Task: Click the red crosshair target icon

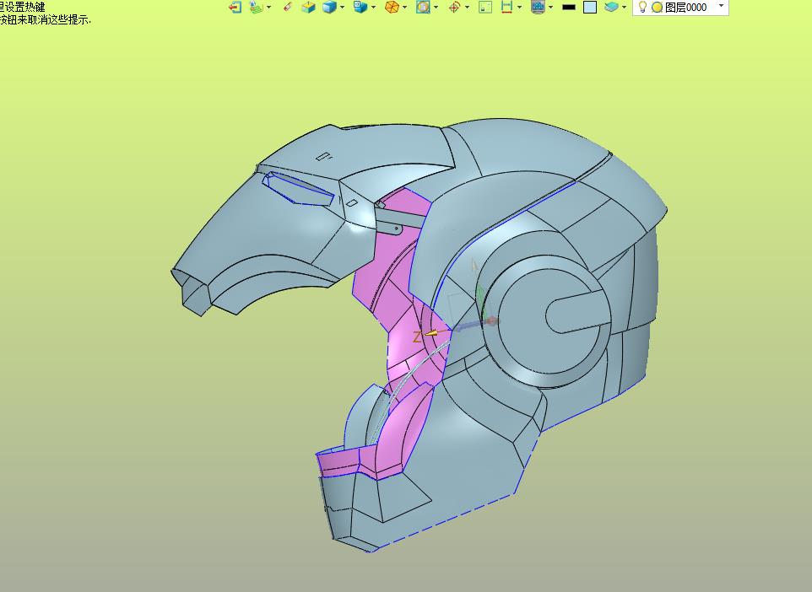Action: click(x=454, y=8)
